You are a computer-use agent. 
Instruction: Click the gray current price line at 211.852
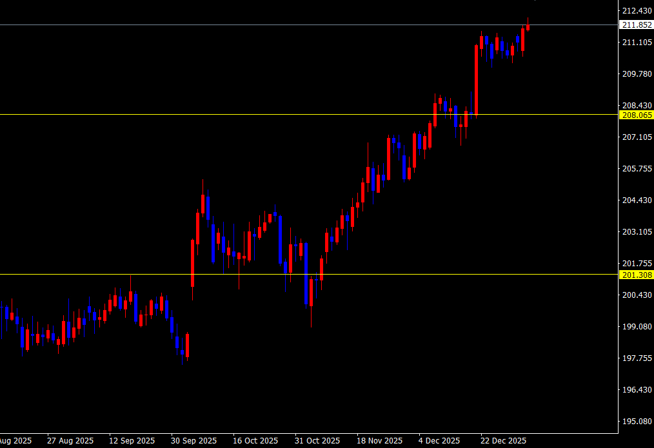point(309,25)
